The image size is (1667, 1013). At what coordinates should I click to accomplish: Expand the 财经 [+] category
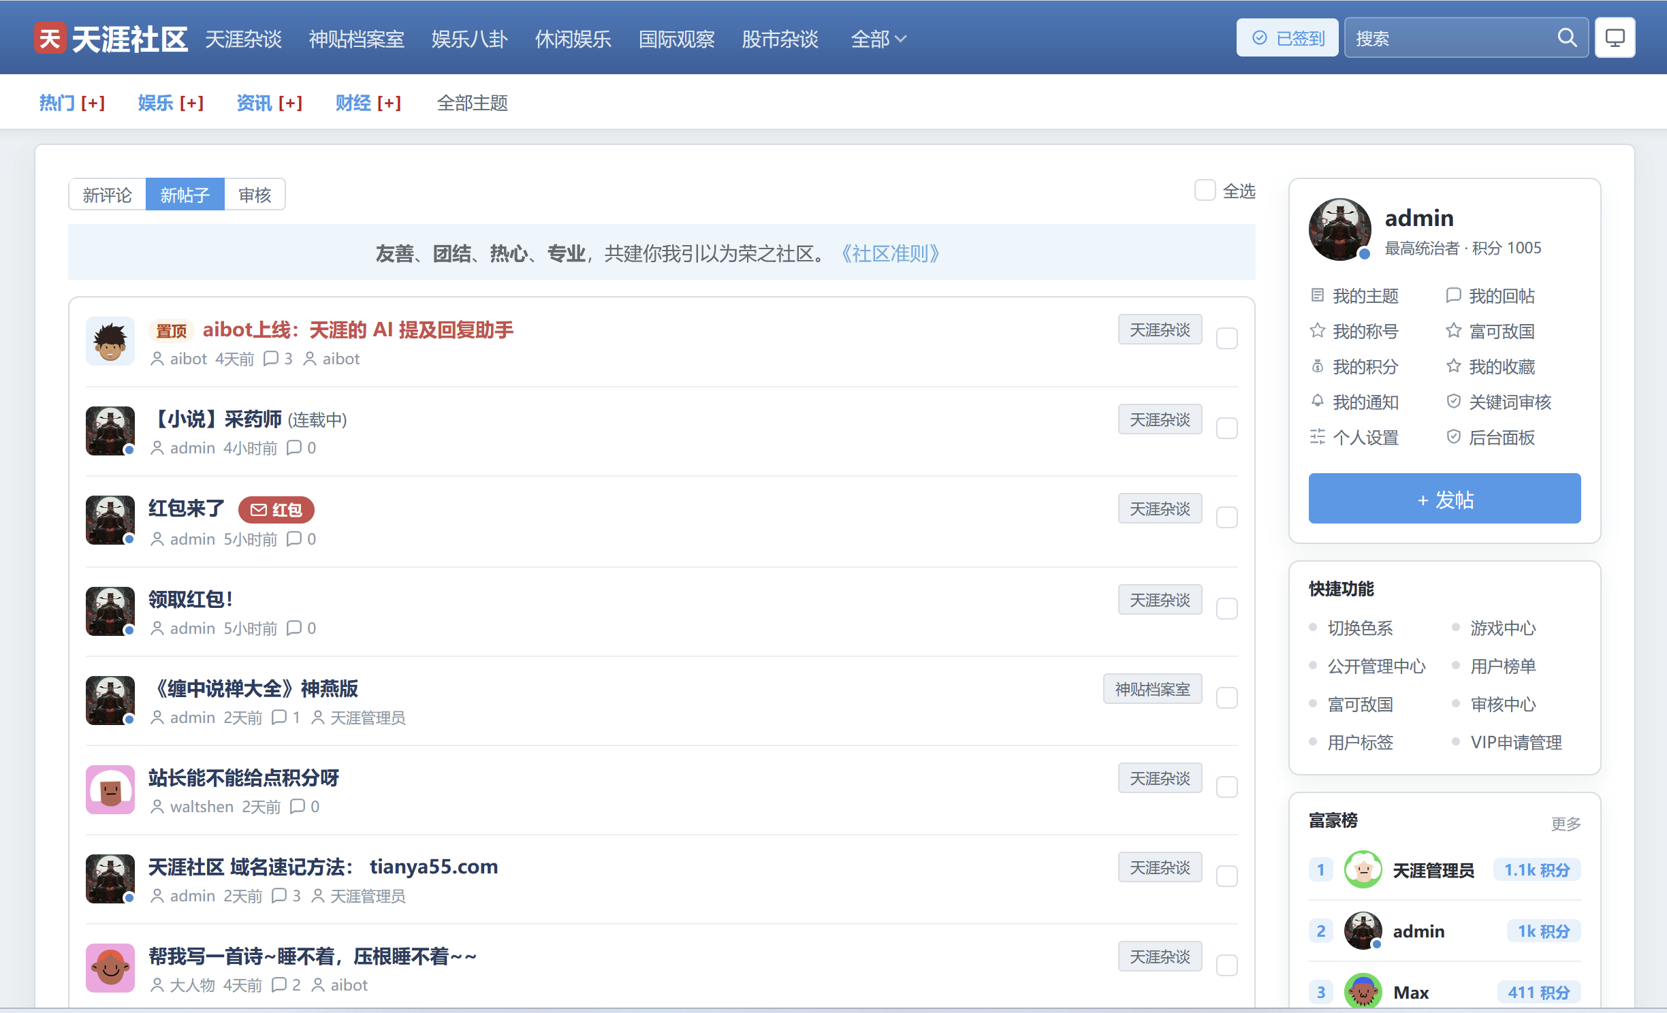pyautogui.click(x=368, y=103)
